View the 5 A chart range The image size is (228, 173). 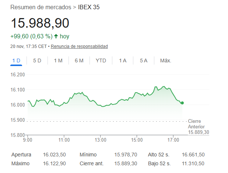[144, 60]
